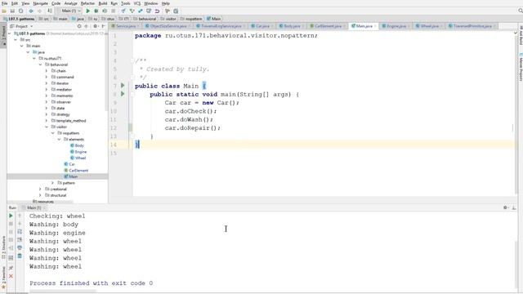
Task: Open the Refactor menu
Action: click(87, 3)
